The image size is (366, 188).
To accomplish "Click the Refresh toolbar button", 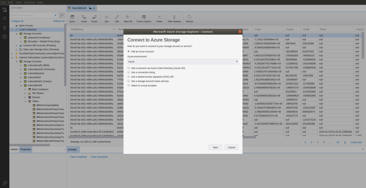I will (x=189, y=19).
